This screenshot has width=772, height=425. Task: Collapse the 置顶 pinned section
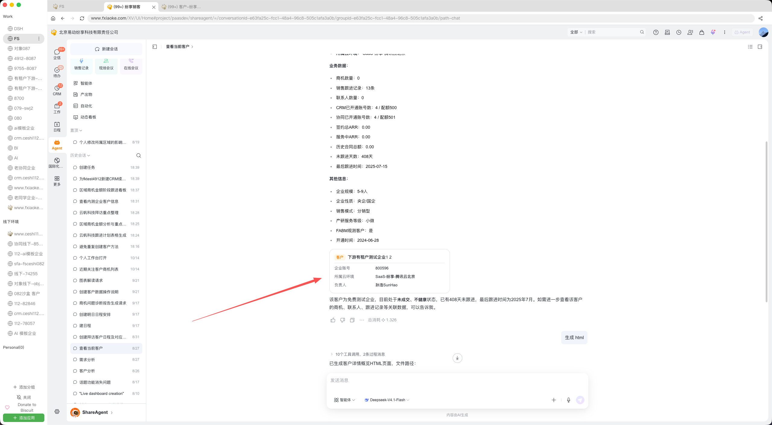(x=76, y=131)
